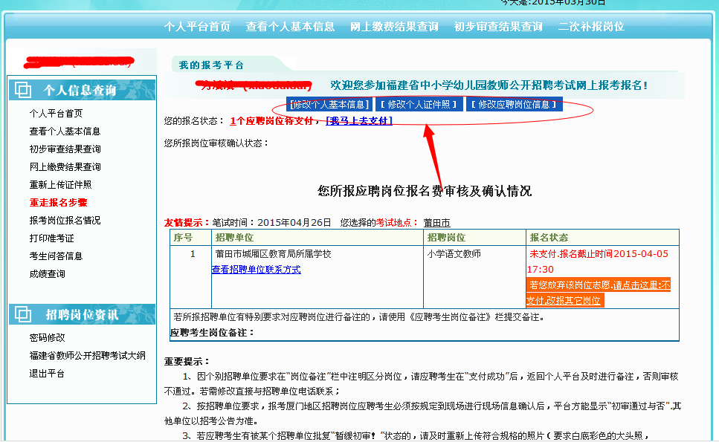The image size is (719, 442).
Task: Open 打印准考证 in the sidebar
Action: tap(51, 238)
